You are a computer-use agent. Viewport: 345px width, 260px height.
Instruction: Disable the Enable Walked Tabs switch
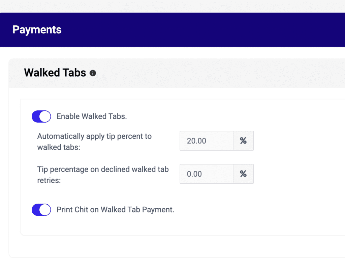point(41,116)
